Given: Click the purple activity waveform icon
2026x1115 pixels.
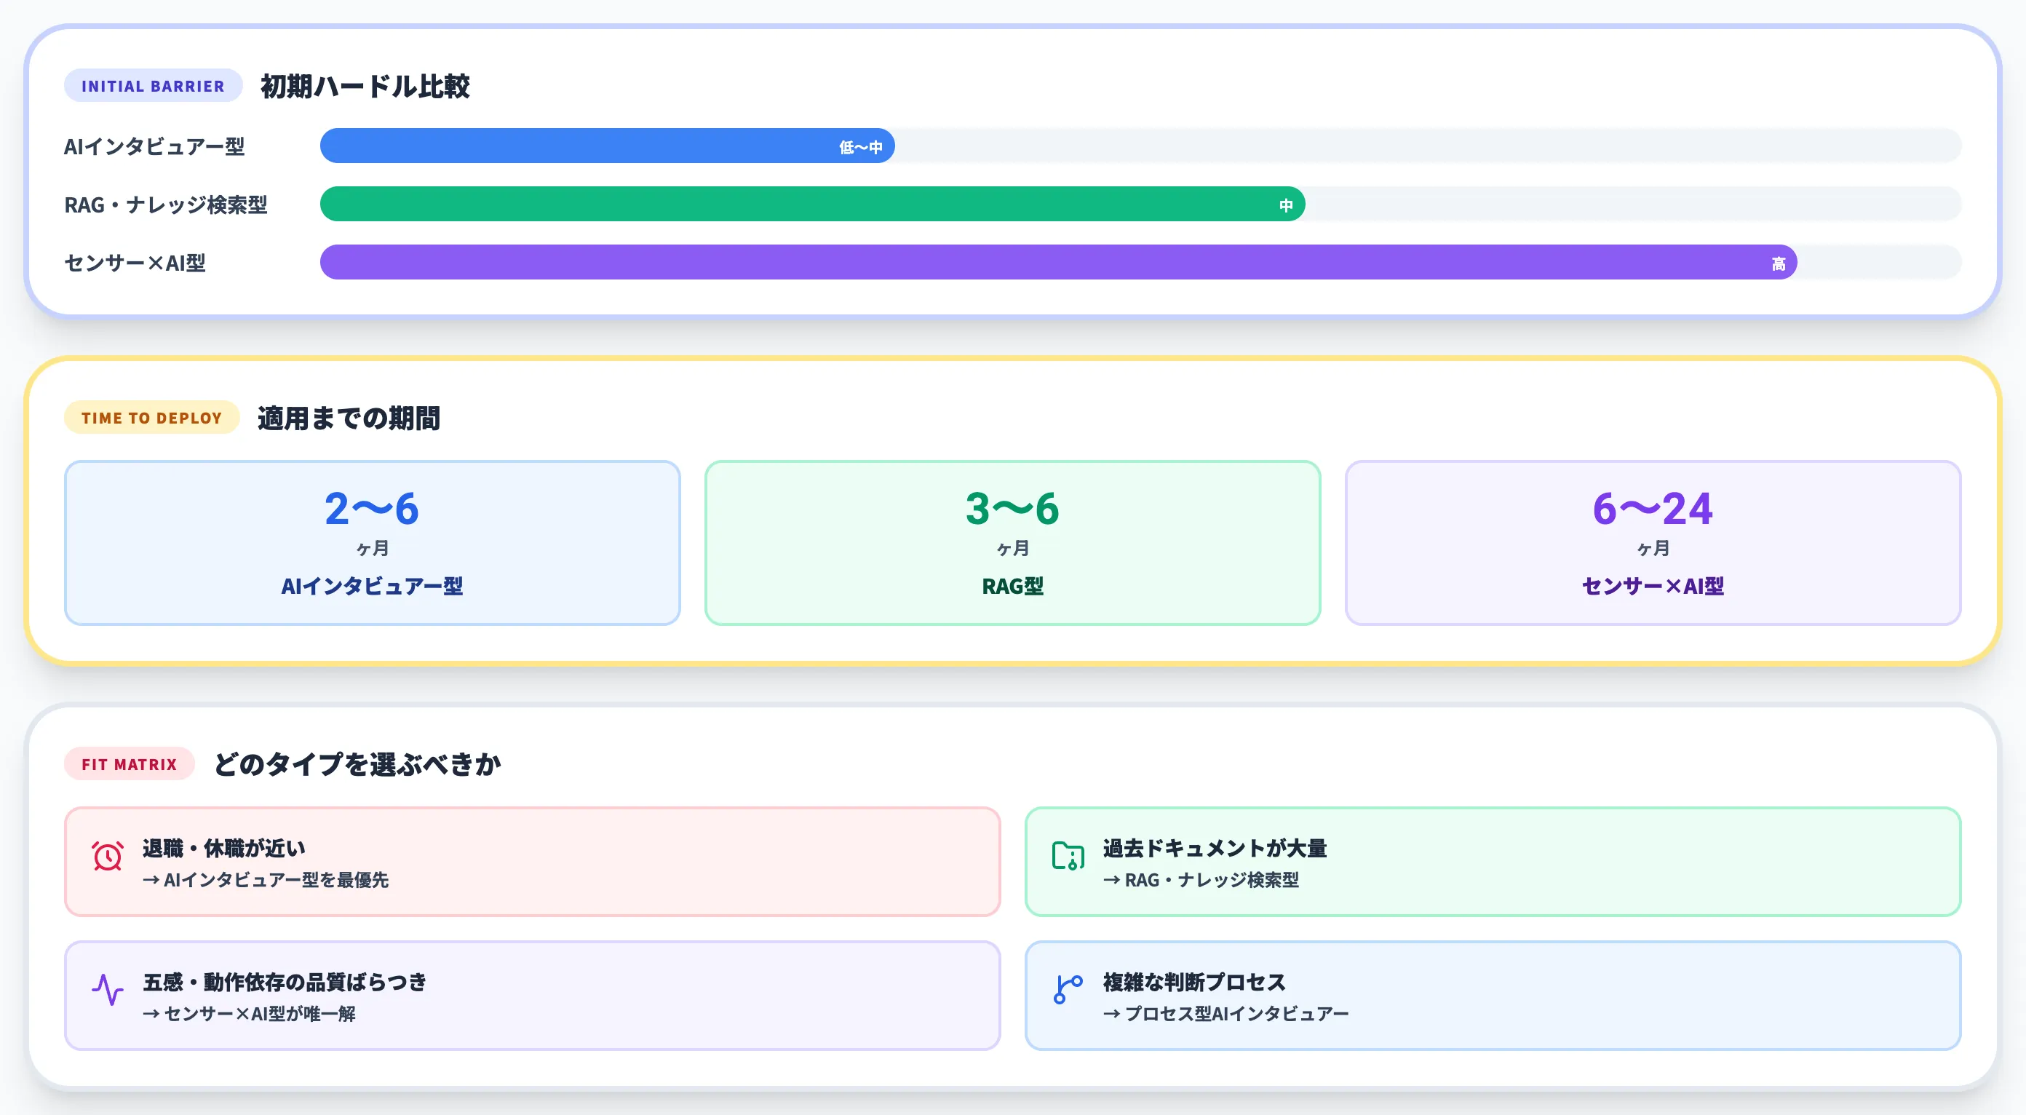Looking at the screenshot, I should 108,990.
